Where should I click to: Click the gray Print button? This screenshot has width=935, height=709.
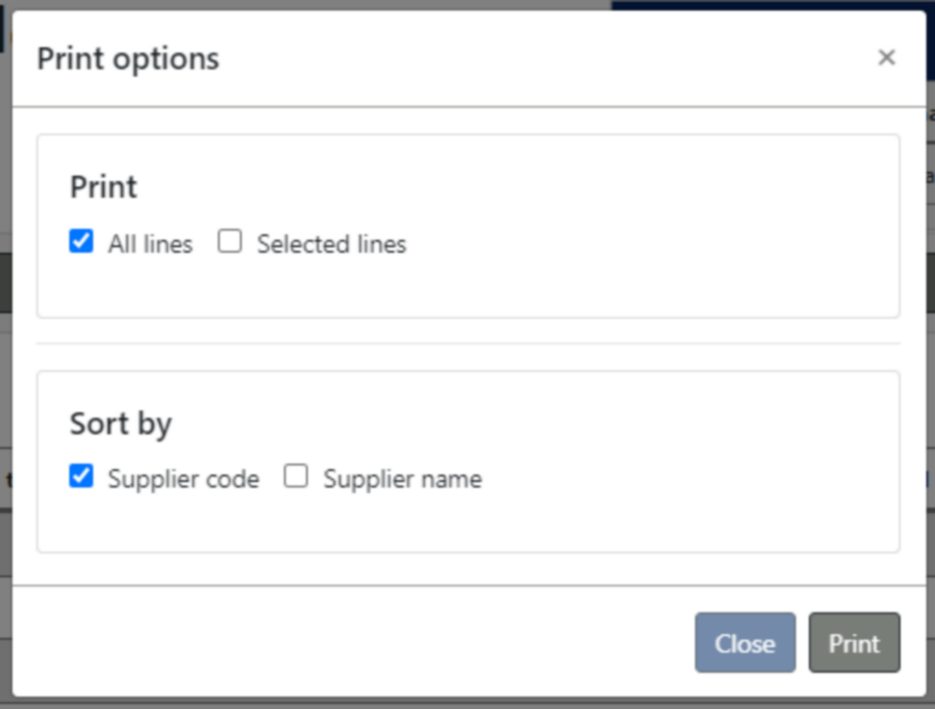point(854,643)
